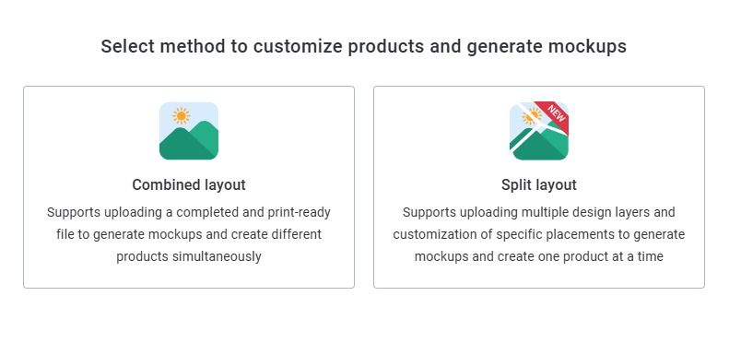The image size is (729, 355).
Task: Click the sun in the Combined layout icon
Action: click(x=181, y=116)
